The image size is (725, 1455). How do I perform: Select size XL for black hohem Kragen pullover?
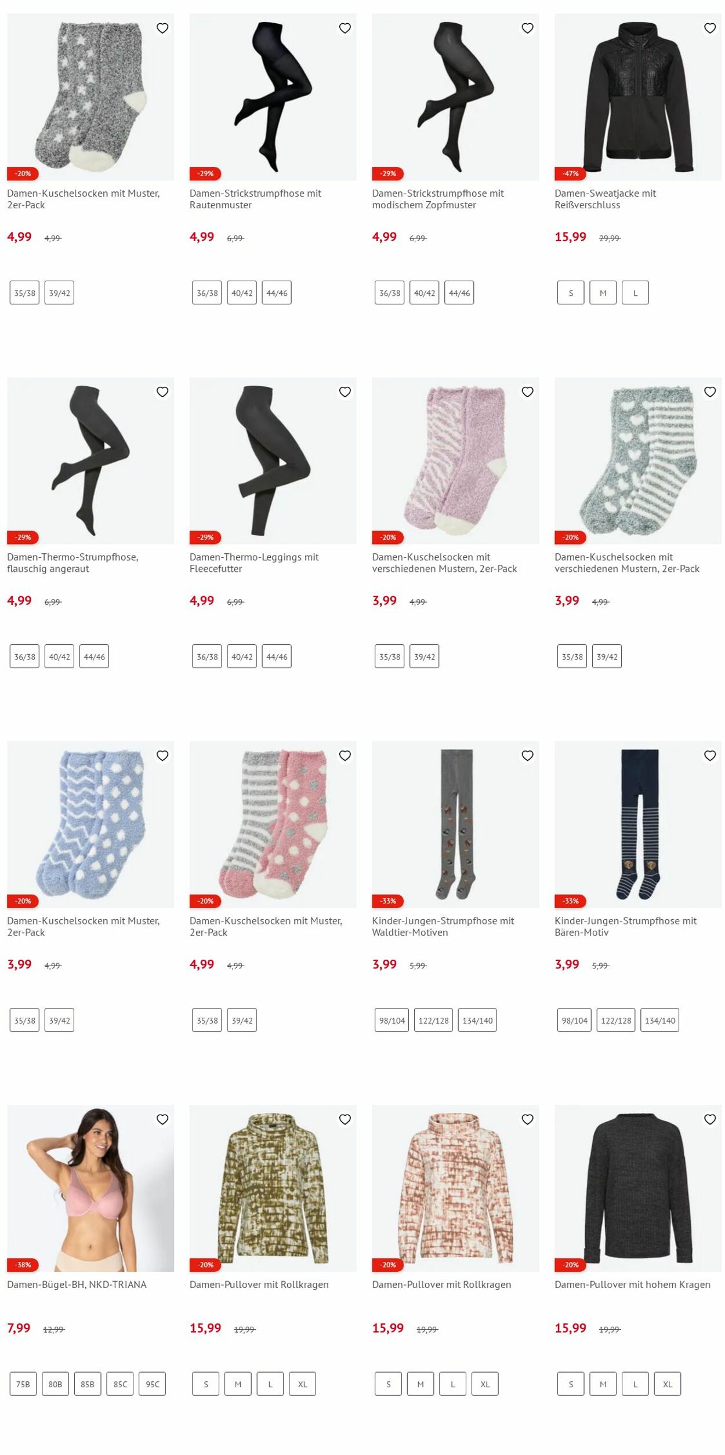668,1384
